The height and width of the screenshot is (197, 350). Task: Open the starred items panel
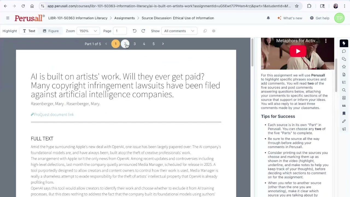click(344, 67)
